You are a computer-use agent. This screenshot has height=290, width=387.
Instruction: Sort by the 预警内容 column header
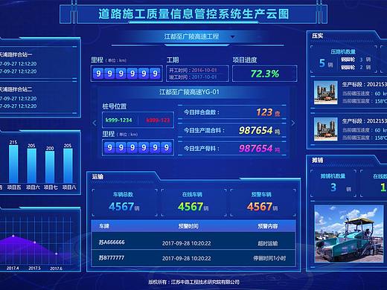point(268,226)
